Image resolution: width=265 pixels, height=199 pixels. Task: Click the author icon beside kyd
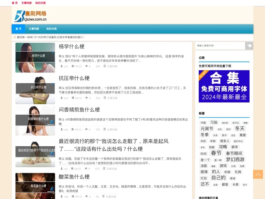click(62, 98)
